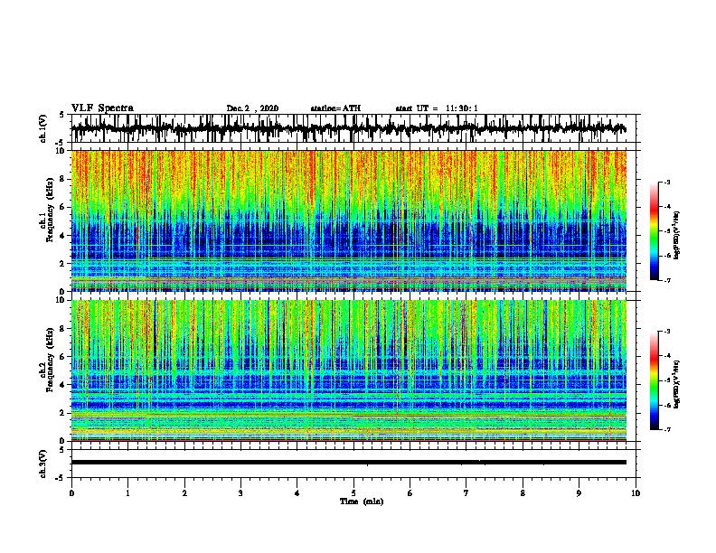Click the ch.1 black voltage waveform trace
This screenshot has width=716, height=553.
[348, 128]
